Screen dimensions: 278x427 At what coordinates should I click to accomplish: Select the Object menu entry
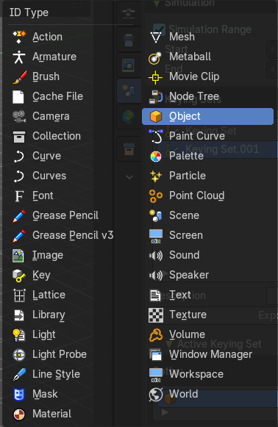(207, 117)
